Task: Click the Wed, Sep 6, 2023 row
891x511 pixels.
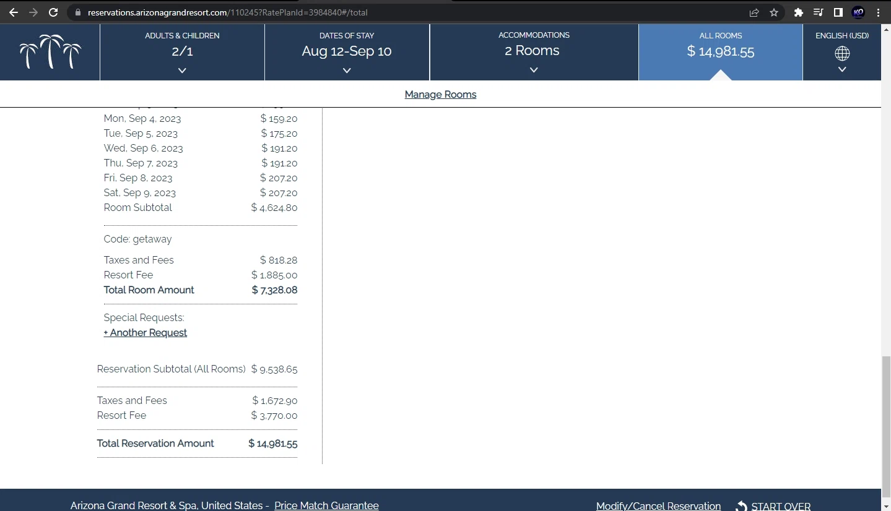Action: click(x=201, y=148)
